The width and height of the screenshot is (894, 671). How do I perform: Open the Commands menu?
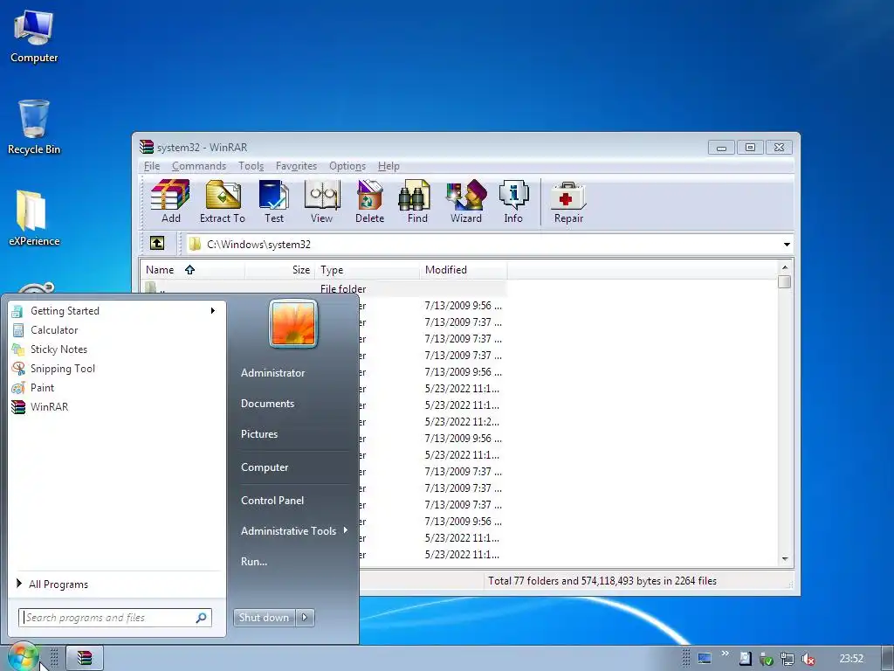click(199, 166)
